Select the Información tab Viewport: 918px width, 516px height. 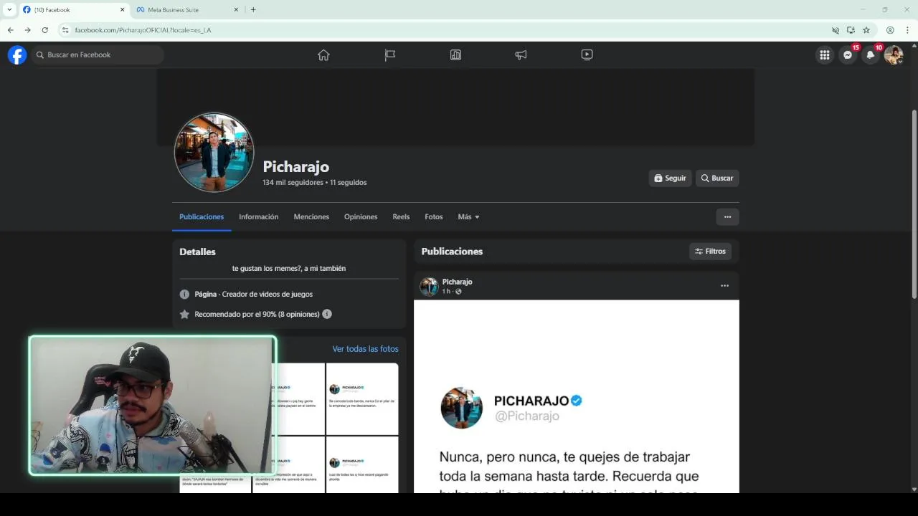[258, 216]
